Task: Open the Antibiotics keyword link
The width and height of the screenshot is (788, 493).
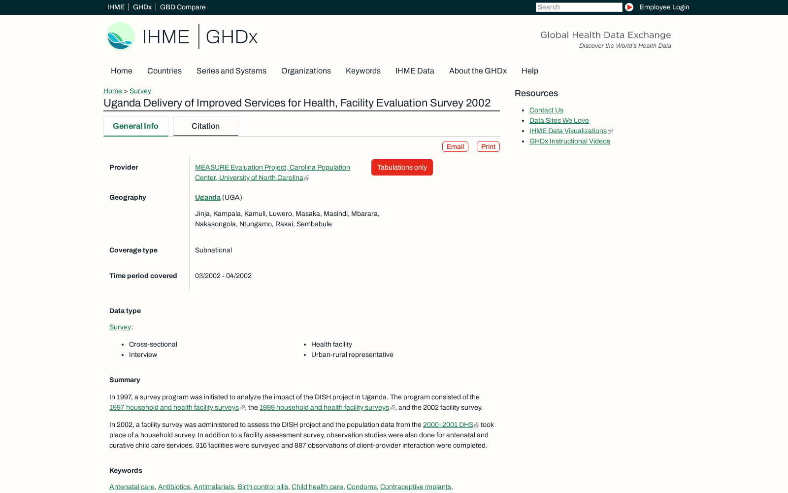Action: tap(174, 487)
